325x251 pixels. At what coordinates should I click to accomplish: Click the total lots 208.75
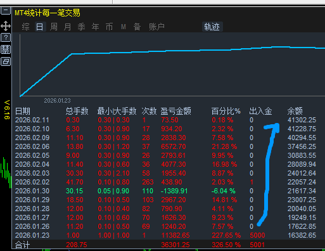(x=77, y=245)
